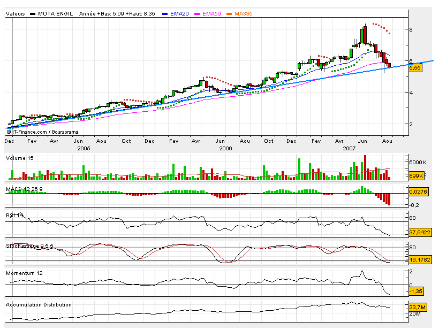This screenshot has width=439, height=330.
Task: Click the 2006 year label on time axis
Action: click(x=226, y=149)
